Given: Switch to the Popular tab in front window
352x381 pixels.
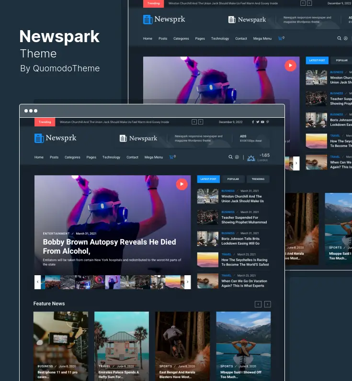Looking at the screenshot, I should (233, 179).
